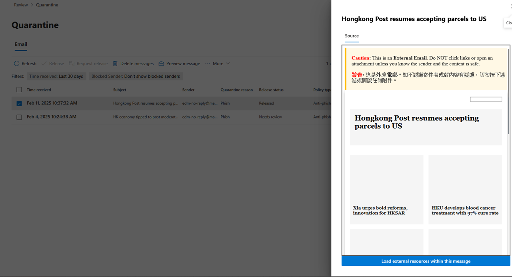Click the breadcrumb chevron separator
The image size is (512, 277).
coord(32,5)
